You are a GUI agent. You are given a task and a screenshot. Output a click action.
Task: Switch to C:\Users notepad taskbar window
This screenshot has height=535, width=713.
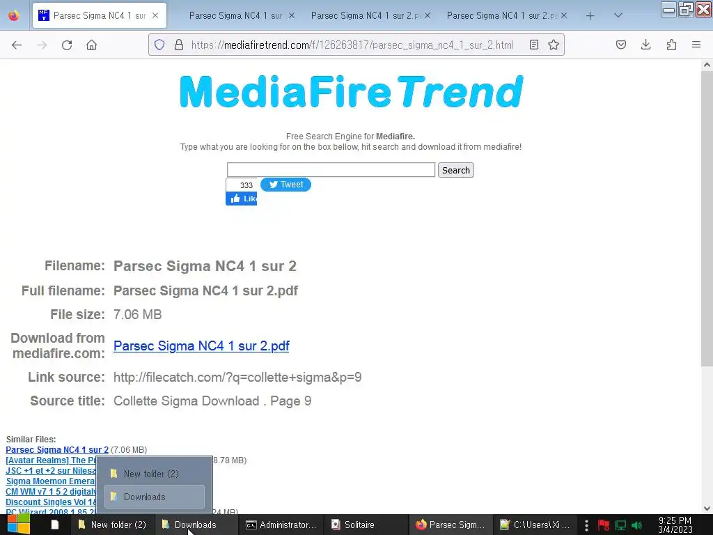535,525
